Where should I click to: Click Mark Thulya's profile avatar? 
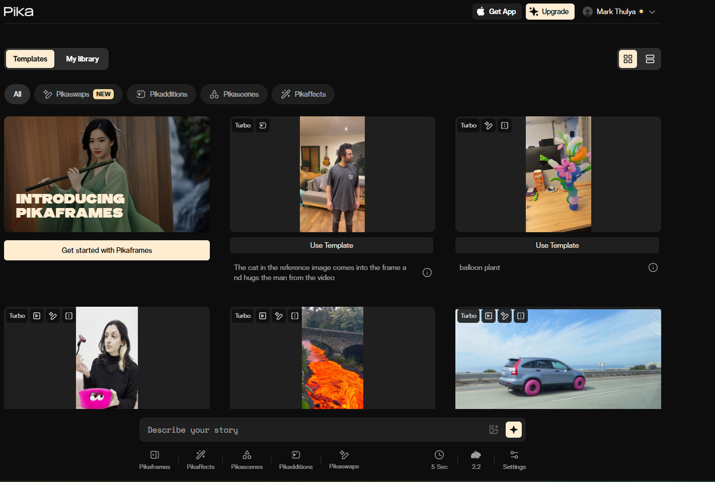588,11
